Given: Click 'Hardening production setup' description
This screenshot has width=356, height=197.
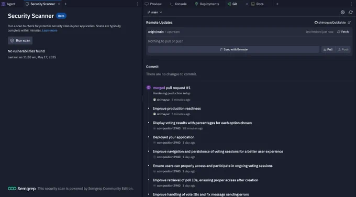Looking at the screenshot, I should coord(171,93).
